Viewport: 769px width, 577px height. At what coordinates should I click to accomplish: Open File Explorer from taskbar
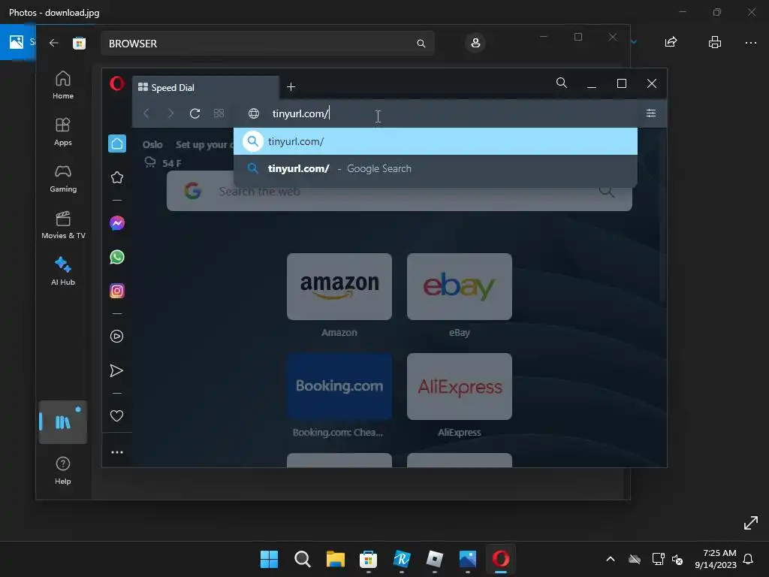coord(336,559)
